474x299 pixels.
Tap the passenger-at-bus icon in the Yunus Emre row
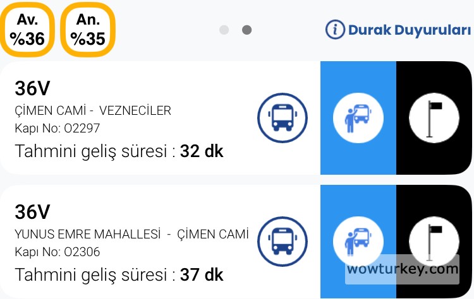[x=358, y=242]
